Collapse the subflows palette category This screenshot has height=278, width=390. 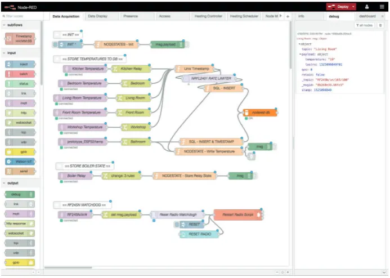click(20, 25)
